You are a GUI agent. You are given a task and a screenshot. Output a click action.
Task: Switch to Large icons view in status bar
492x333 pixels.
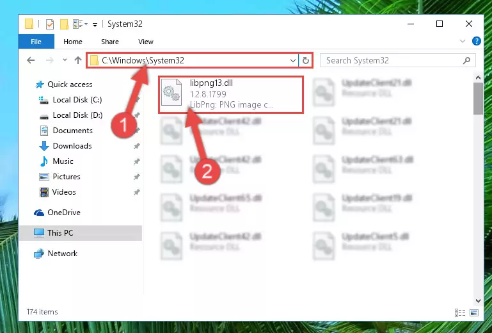pyautogui.click(x=474, y=313)
